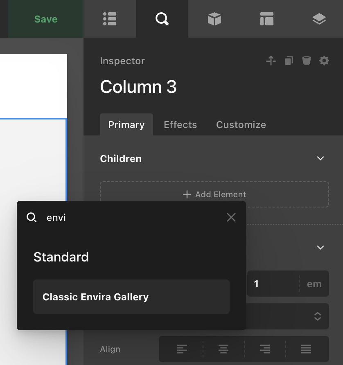Delete Column 3 using trash icon
The height and width of the screenshot is (365, 343).
(x=306, y=61)
